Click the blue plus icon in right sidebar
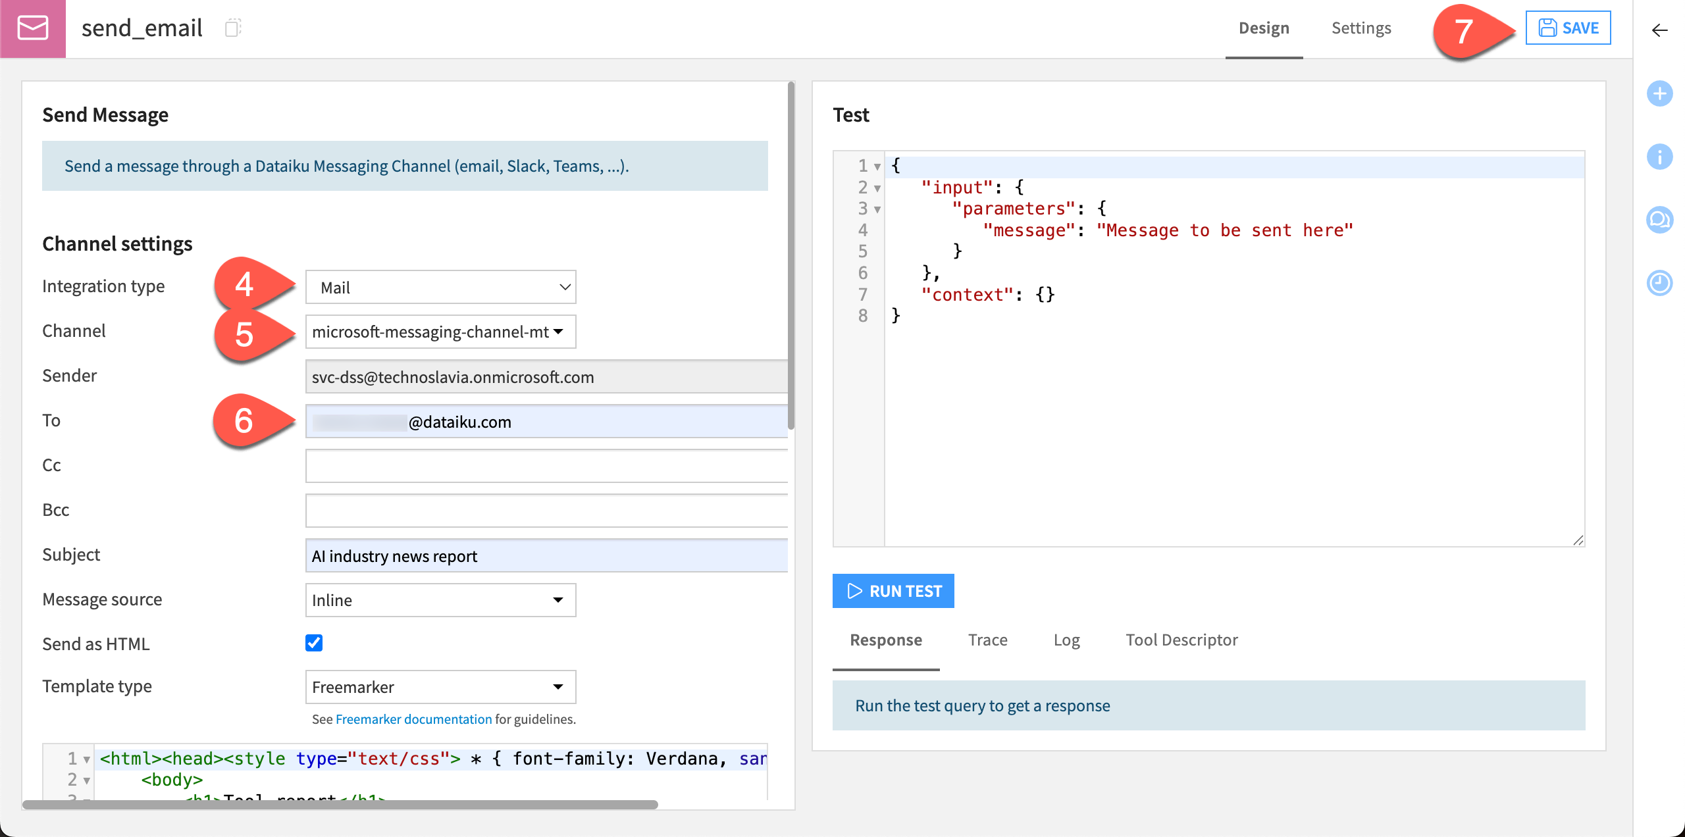Viewport: 1685px width, 837px height. pos(1659,93)
